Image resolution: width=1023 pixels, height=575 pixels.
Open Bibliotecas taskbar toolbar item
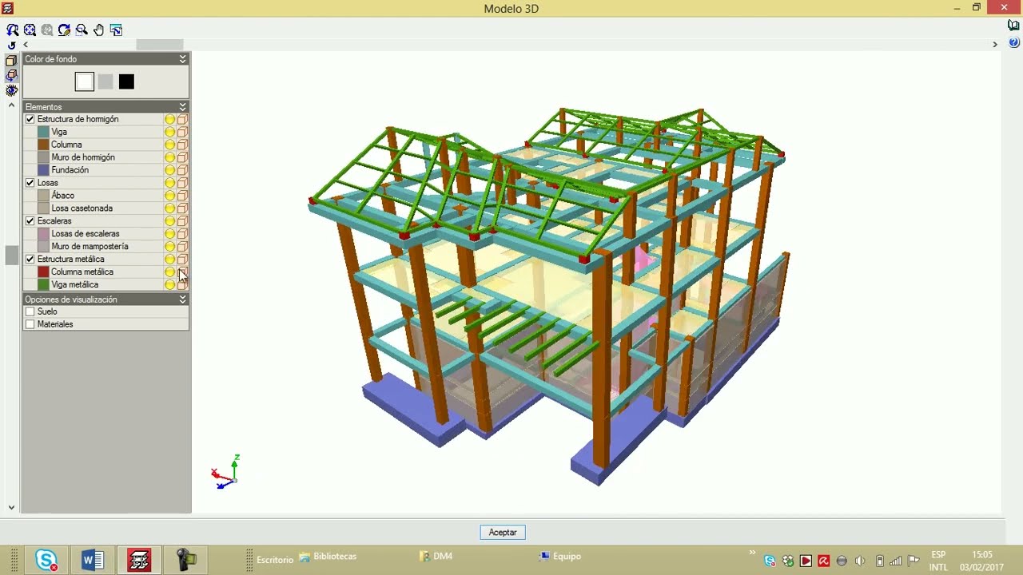328,557
